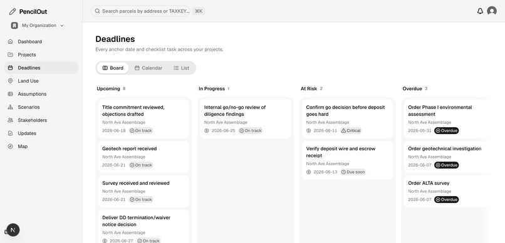
Task: Open the Dashboard page
Action: pos(41,41)
